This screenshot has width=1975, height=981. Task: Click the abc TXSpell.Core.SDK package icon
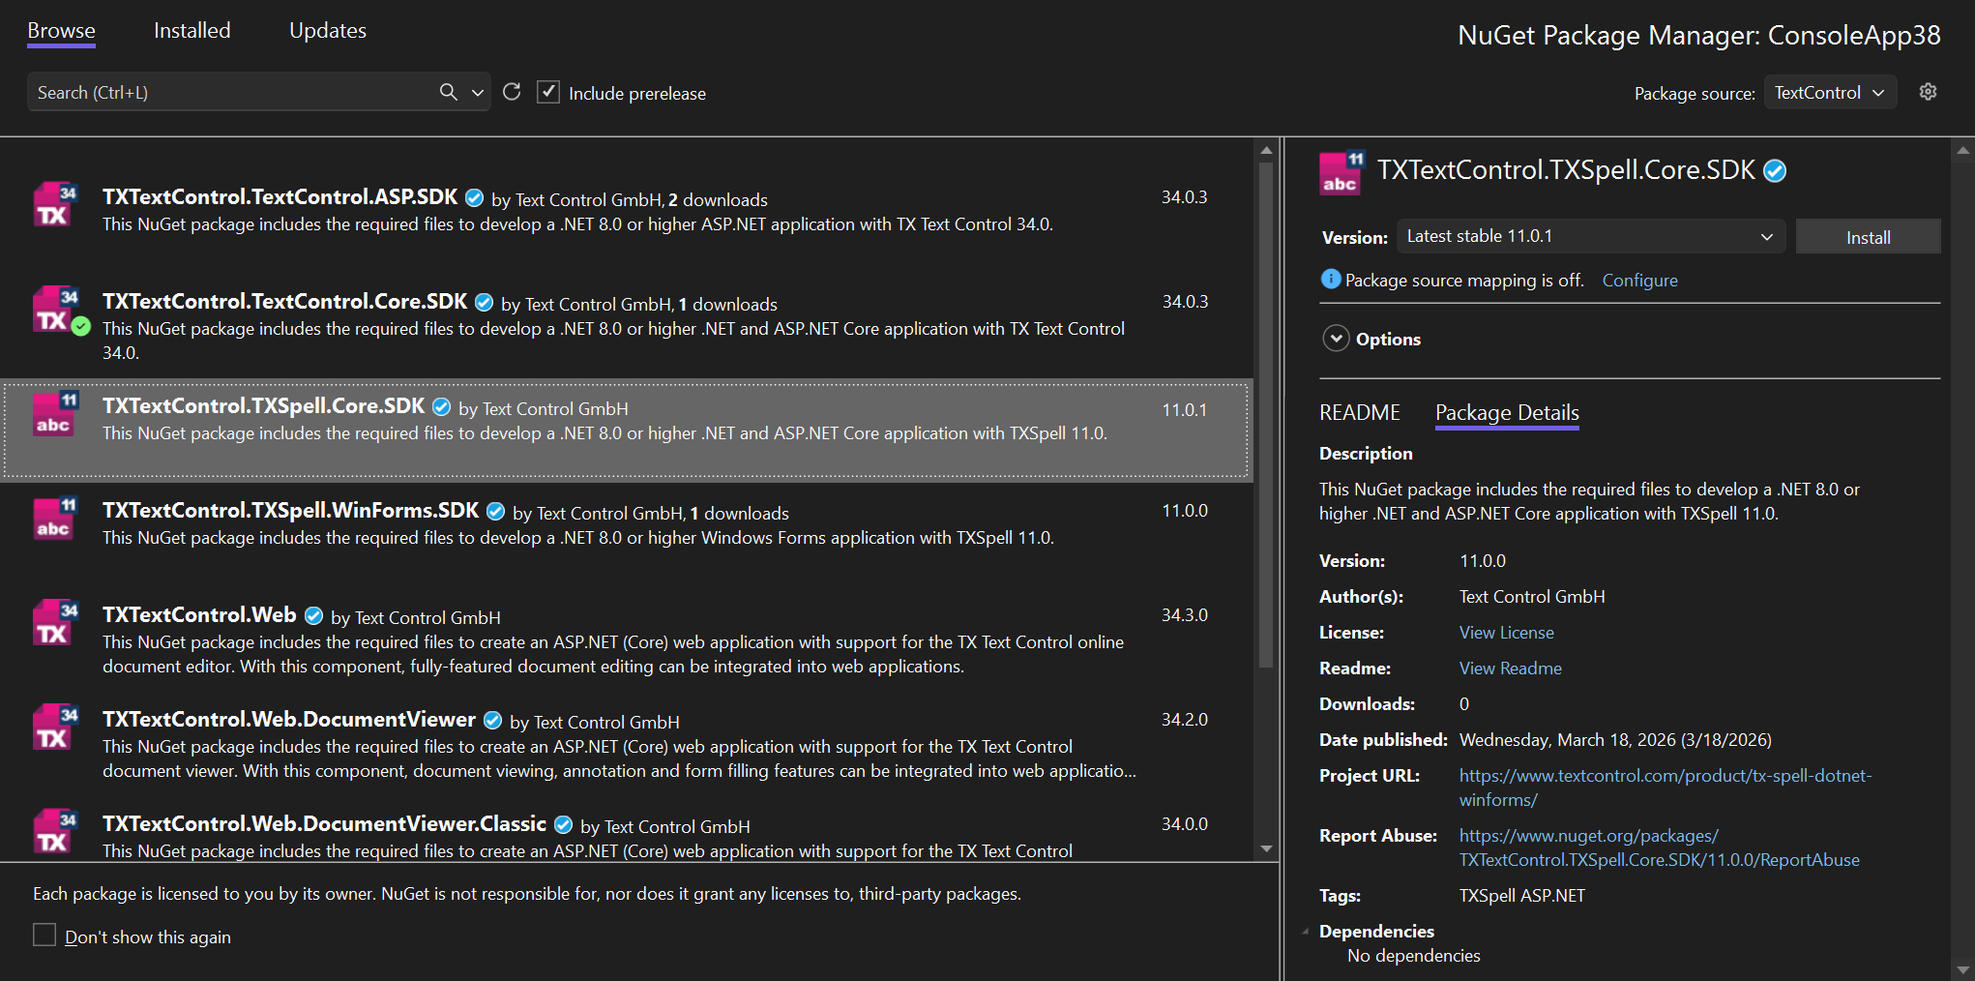click(53, 415)
